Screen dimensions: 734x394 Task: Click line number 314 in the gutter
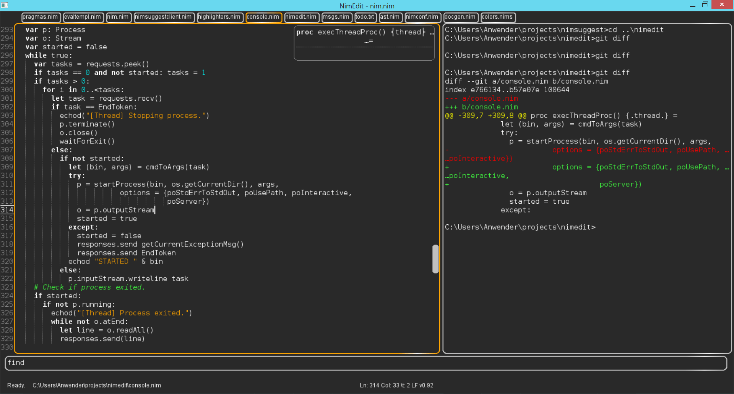click(x=7, y=210)
